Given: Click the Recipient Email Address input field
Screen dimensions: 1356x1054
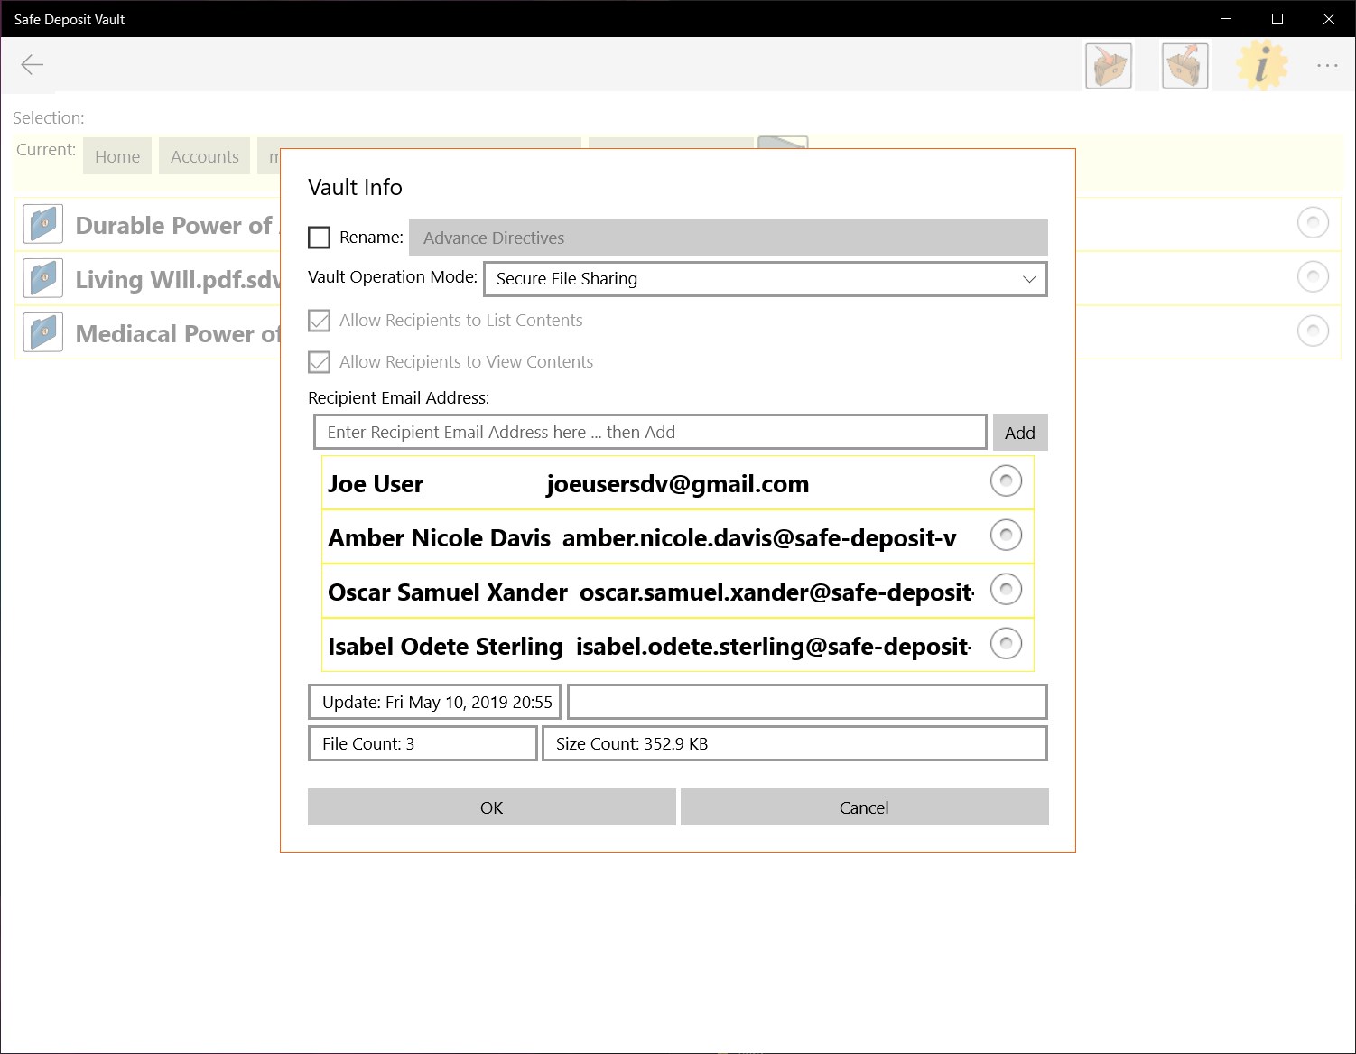Looking at the screenshot, I should point(650,433).
